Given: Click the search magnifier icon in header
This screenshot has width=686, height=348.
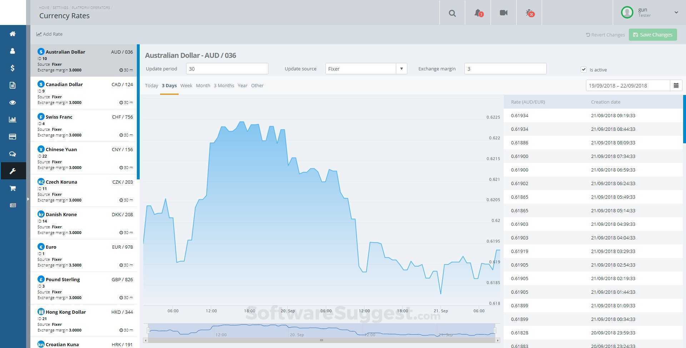Looking at the screenshot, I should pyautogui.click(x=452, y=13).
